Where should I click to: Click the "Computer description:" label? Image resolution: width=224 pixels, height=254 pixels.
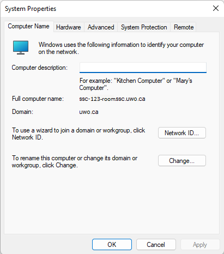[40, 68]
